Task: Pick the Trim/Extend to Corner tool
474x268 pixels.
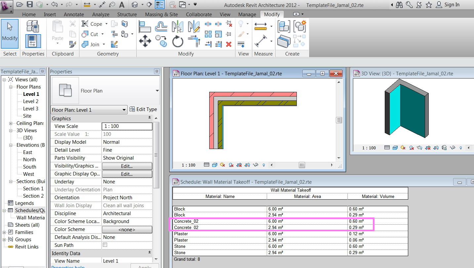Action: (x=194, y=41)
